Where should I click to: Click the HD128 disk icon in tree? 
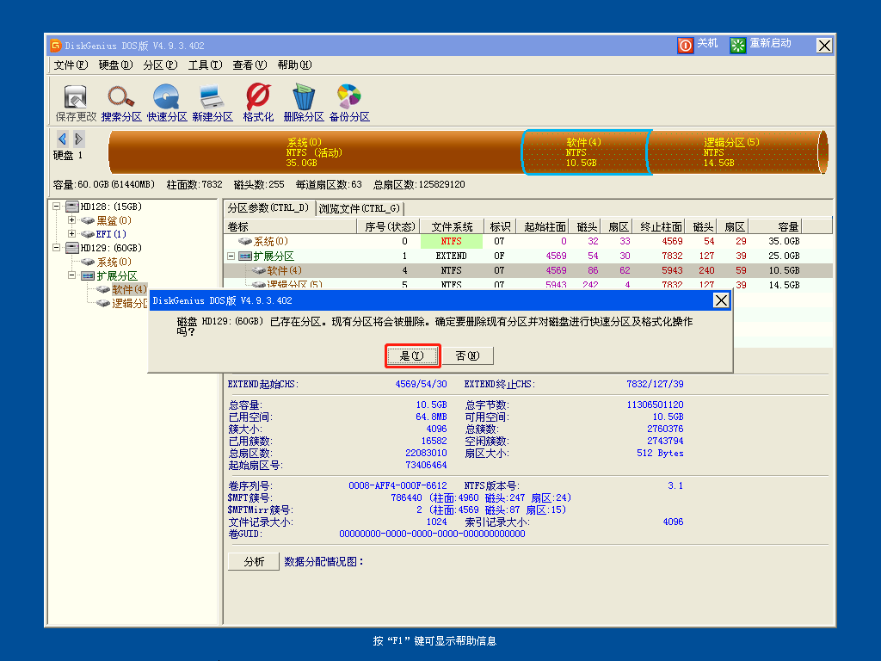tap(72, 207)
